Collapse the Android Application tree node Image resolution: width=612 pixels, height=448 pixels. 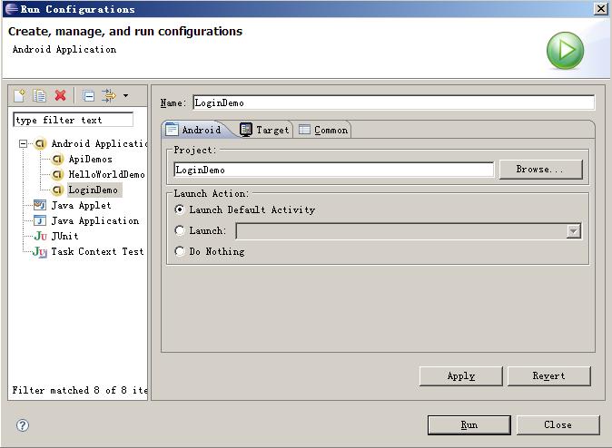23,144
